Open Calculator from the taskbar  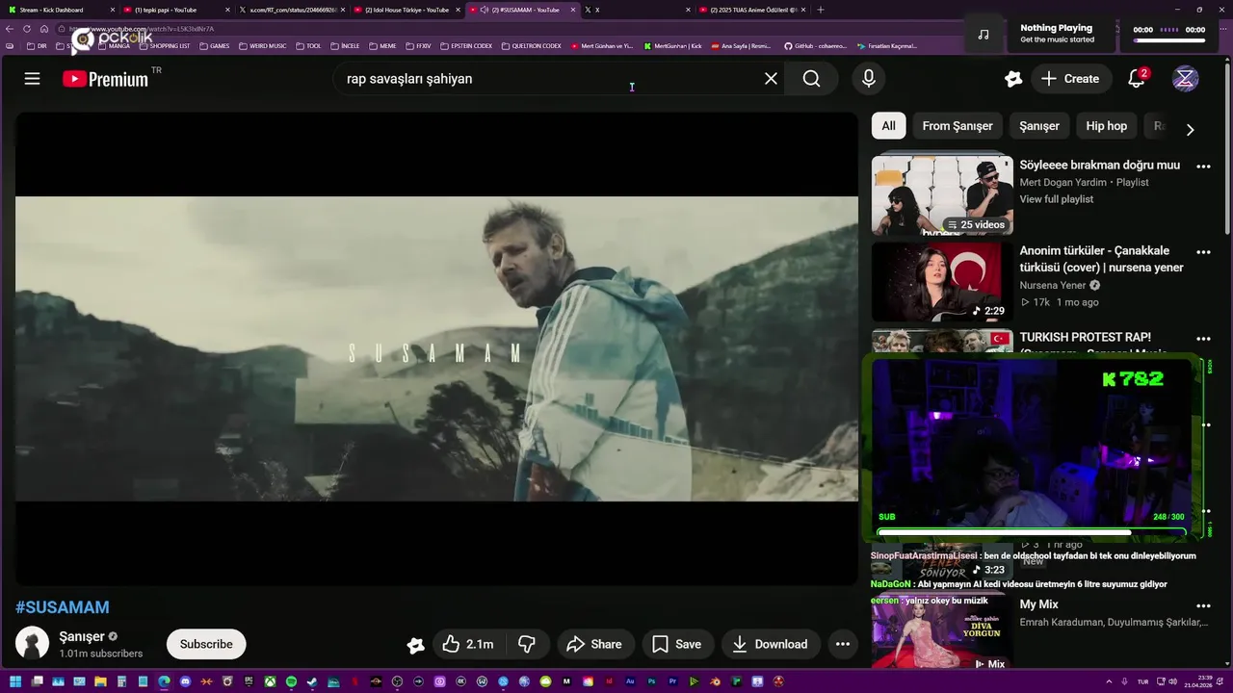click(121, 681)
